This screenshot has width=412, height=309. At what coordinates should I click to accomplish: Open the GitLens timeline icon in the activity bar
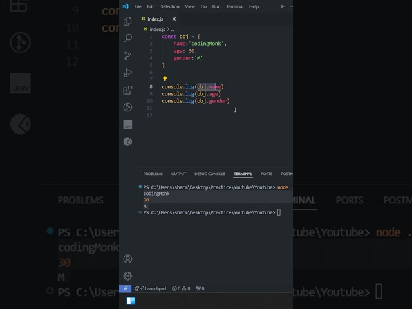127,108
